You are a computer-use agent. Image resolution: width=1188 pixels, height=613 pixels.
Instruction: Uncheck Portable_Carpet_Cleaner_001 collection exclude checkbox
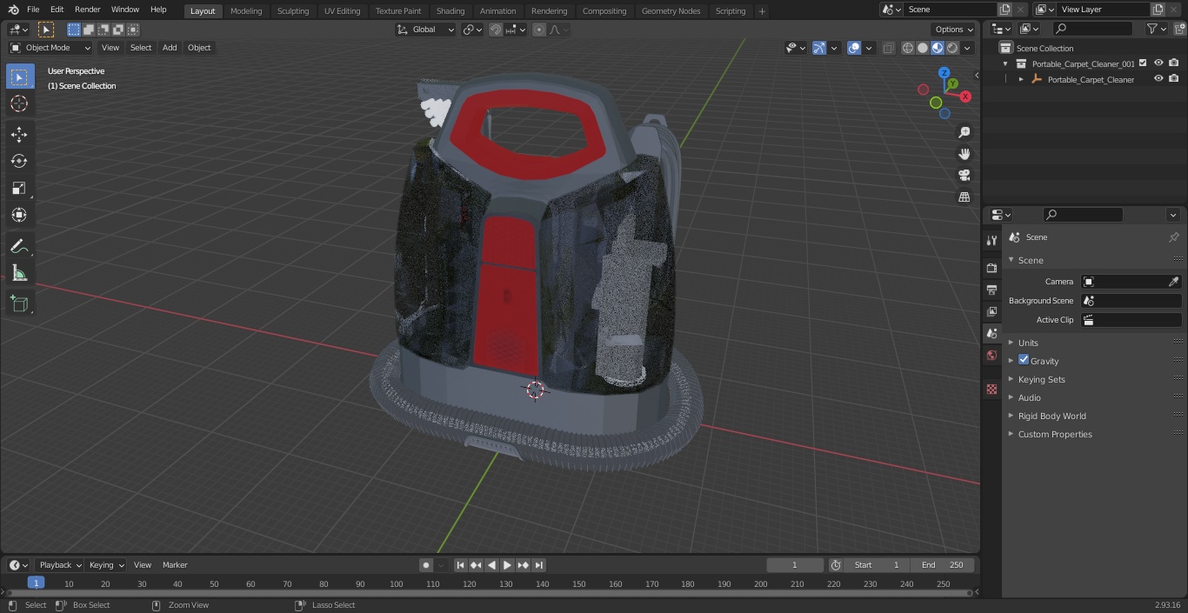coord(1144,63)
